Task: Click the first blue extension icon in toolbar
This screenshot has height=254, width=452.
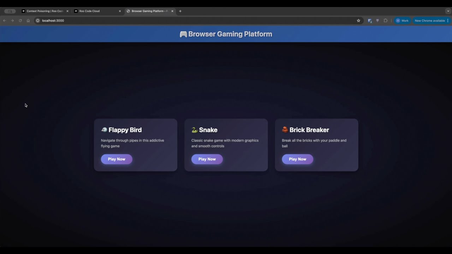Action: point(370,20)
